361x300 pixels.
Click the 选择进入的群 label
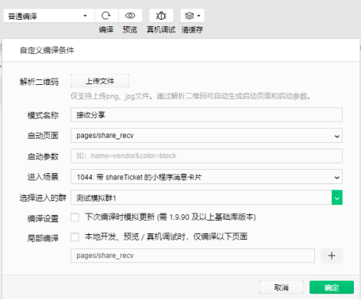point(43,198)
